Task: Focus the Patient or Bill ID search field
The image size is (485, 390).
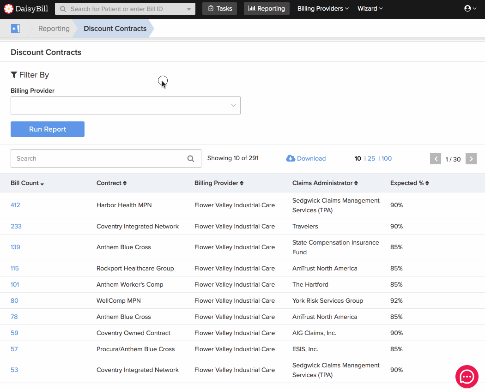Action: (x=125, y=9)
